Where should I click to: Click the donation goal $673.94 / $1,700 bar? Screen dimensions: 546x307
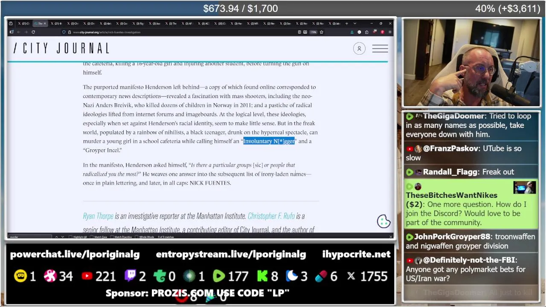click(x=241, y=9)
